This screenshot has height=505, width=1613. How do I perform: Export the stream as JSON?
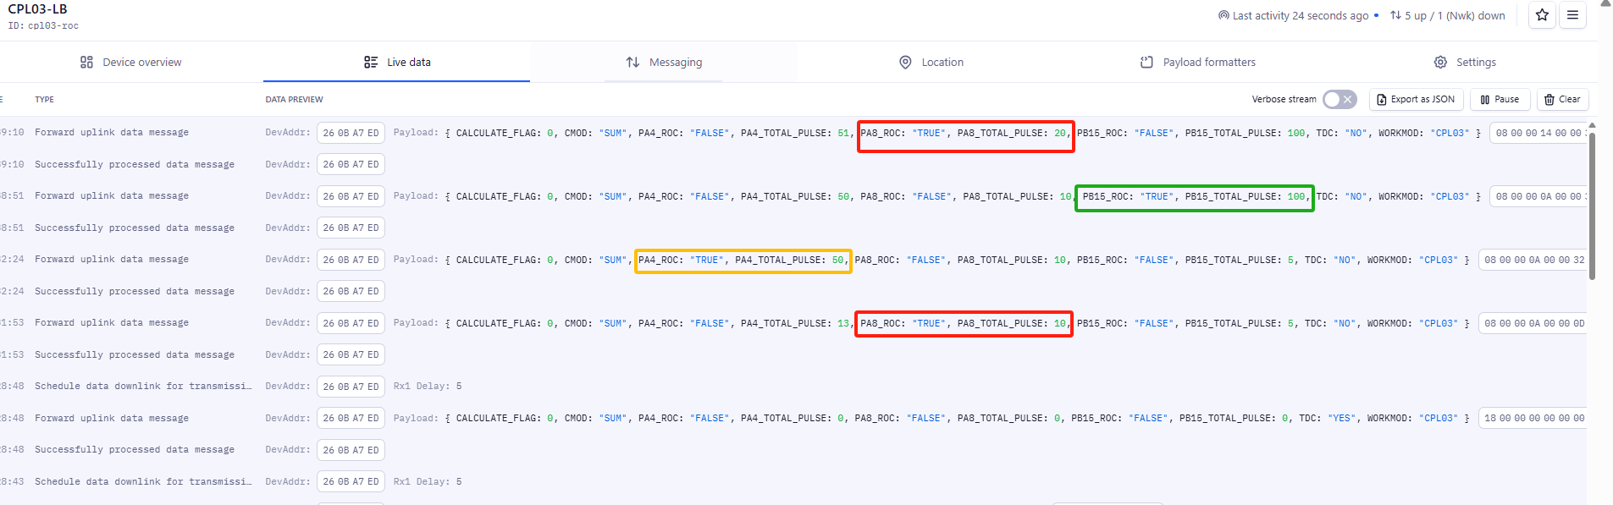click(x=1416, y=100)
